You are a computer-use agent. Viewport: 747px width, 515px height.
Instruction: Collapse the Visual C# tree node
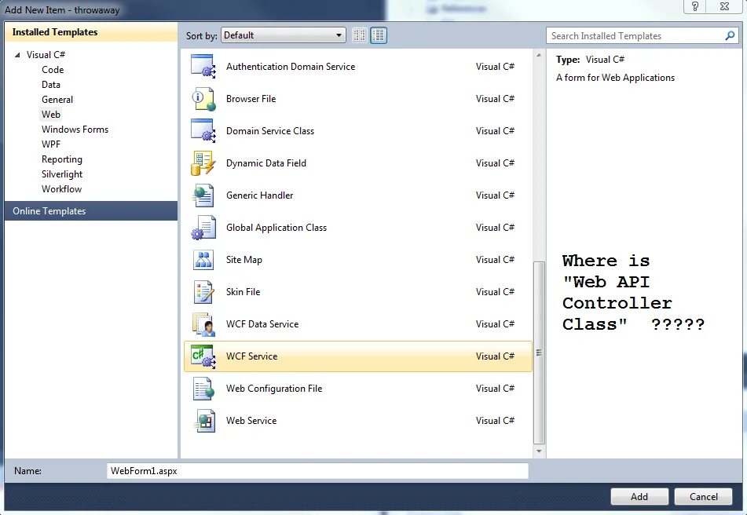(17, 55)
